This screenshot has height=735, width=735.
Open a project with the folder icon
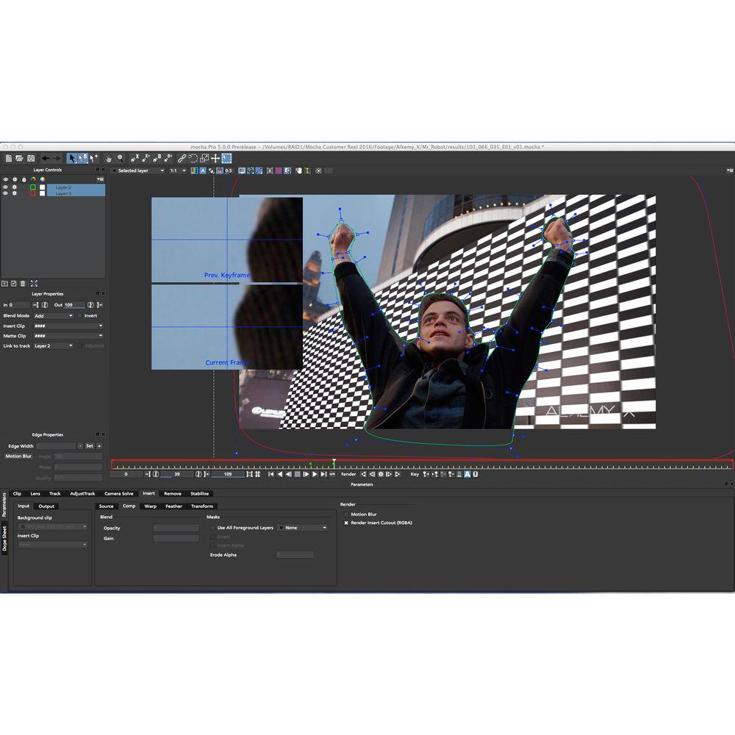click(x=20, y=159)
